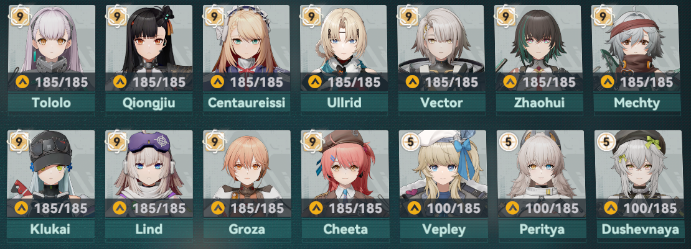Click the level-up arrow icon on Vector
The image size is (691, 249).
[411, 82]
